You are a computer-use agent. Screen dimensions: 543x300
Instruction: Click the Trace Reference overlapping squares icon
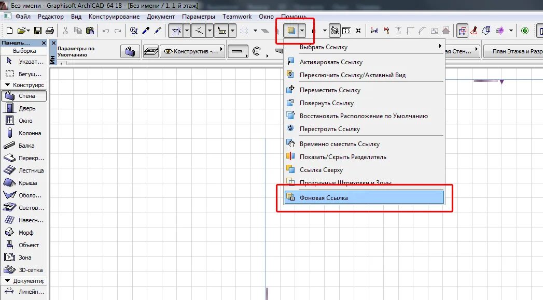click(x=291, y=31)
